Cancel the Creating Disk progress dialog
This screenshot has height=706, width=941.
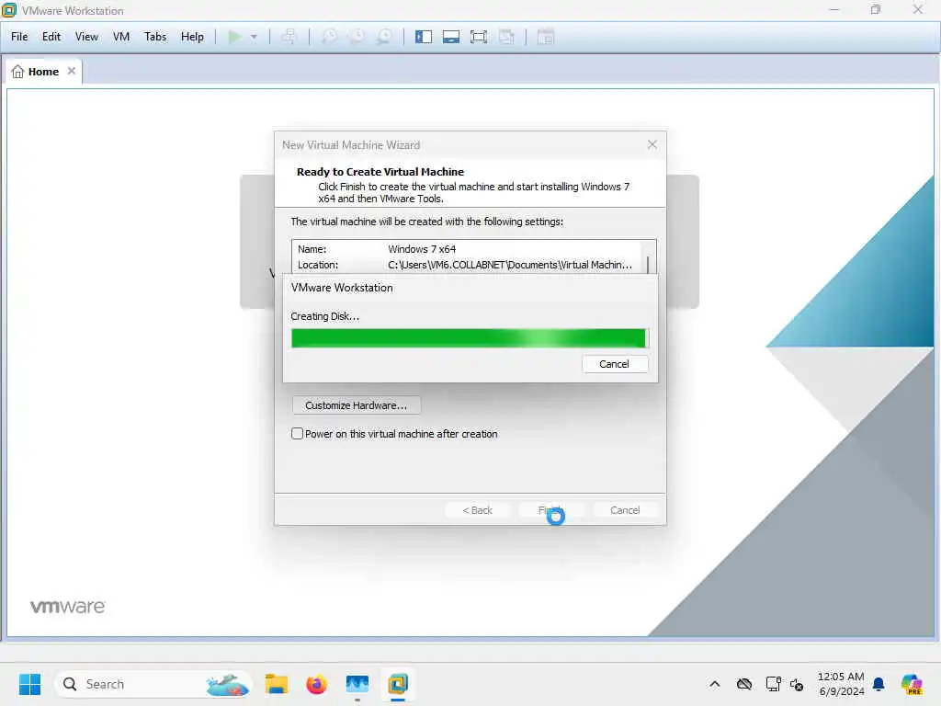(x=615, y=364)
